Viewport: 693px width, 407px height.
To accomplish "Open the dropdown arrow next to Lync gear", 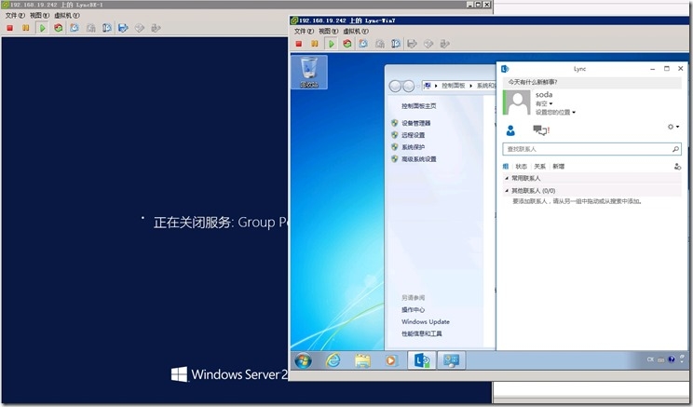I will [x=677, y=127].
